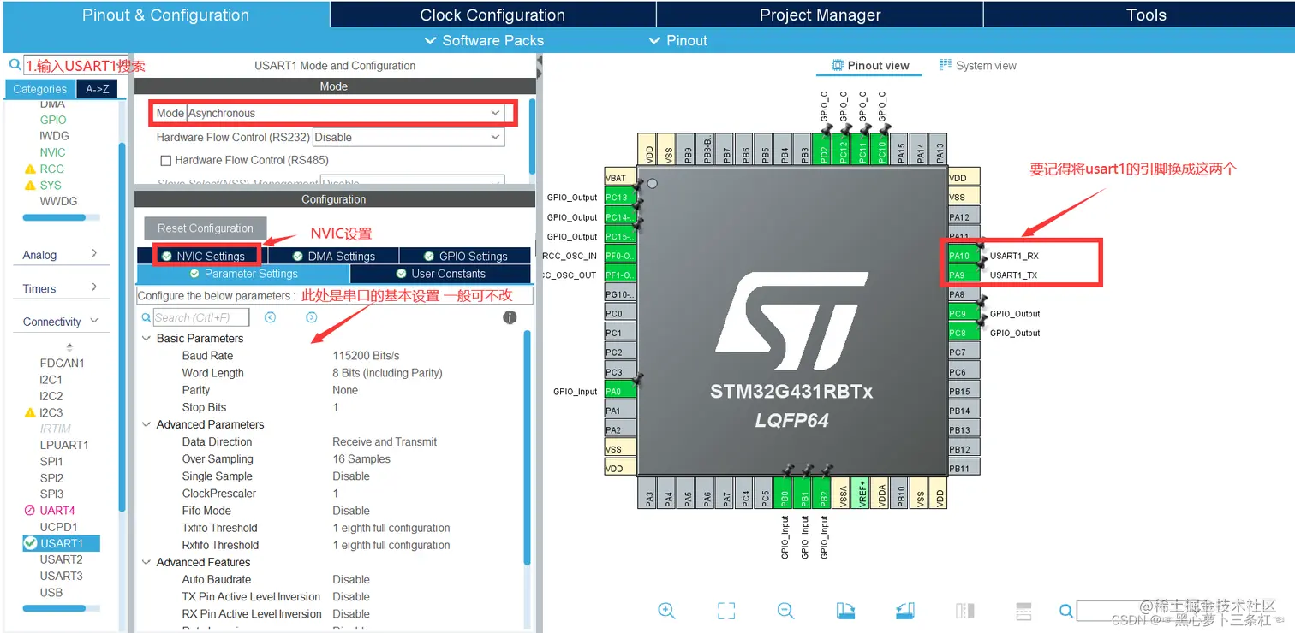
Task: Select FDCAN1 in the Connectivity list
Action: pos(62,363)
